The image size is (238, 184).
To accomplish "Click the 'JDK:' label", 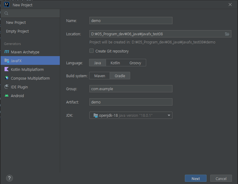I will pyautogui.click(x=70, y=116).
